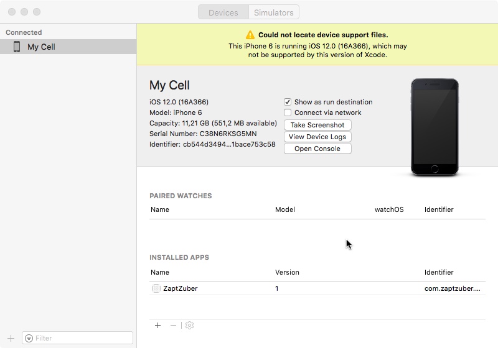
Task: Switch to the Simulators tab
Action: point(273,12)
